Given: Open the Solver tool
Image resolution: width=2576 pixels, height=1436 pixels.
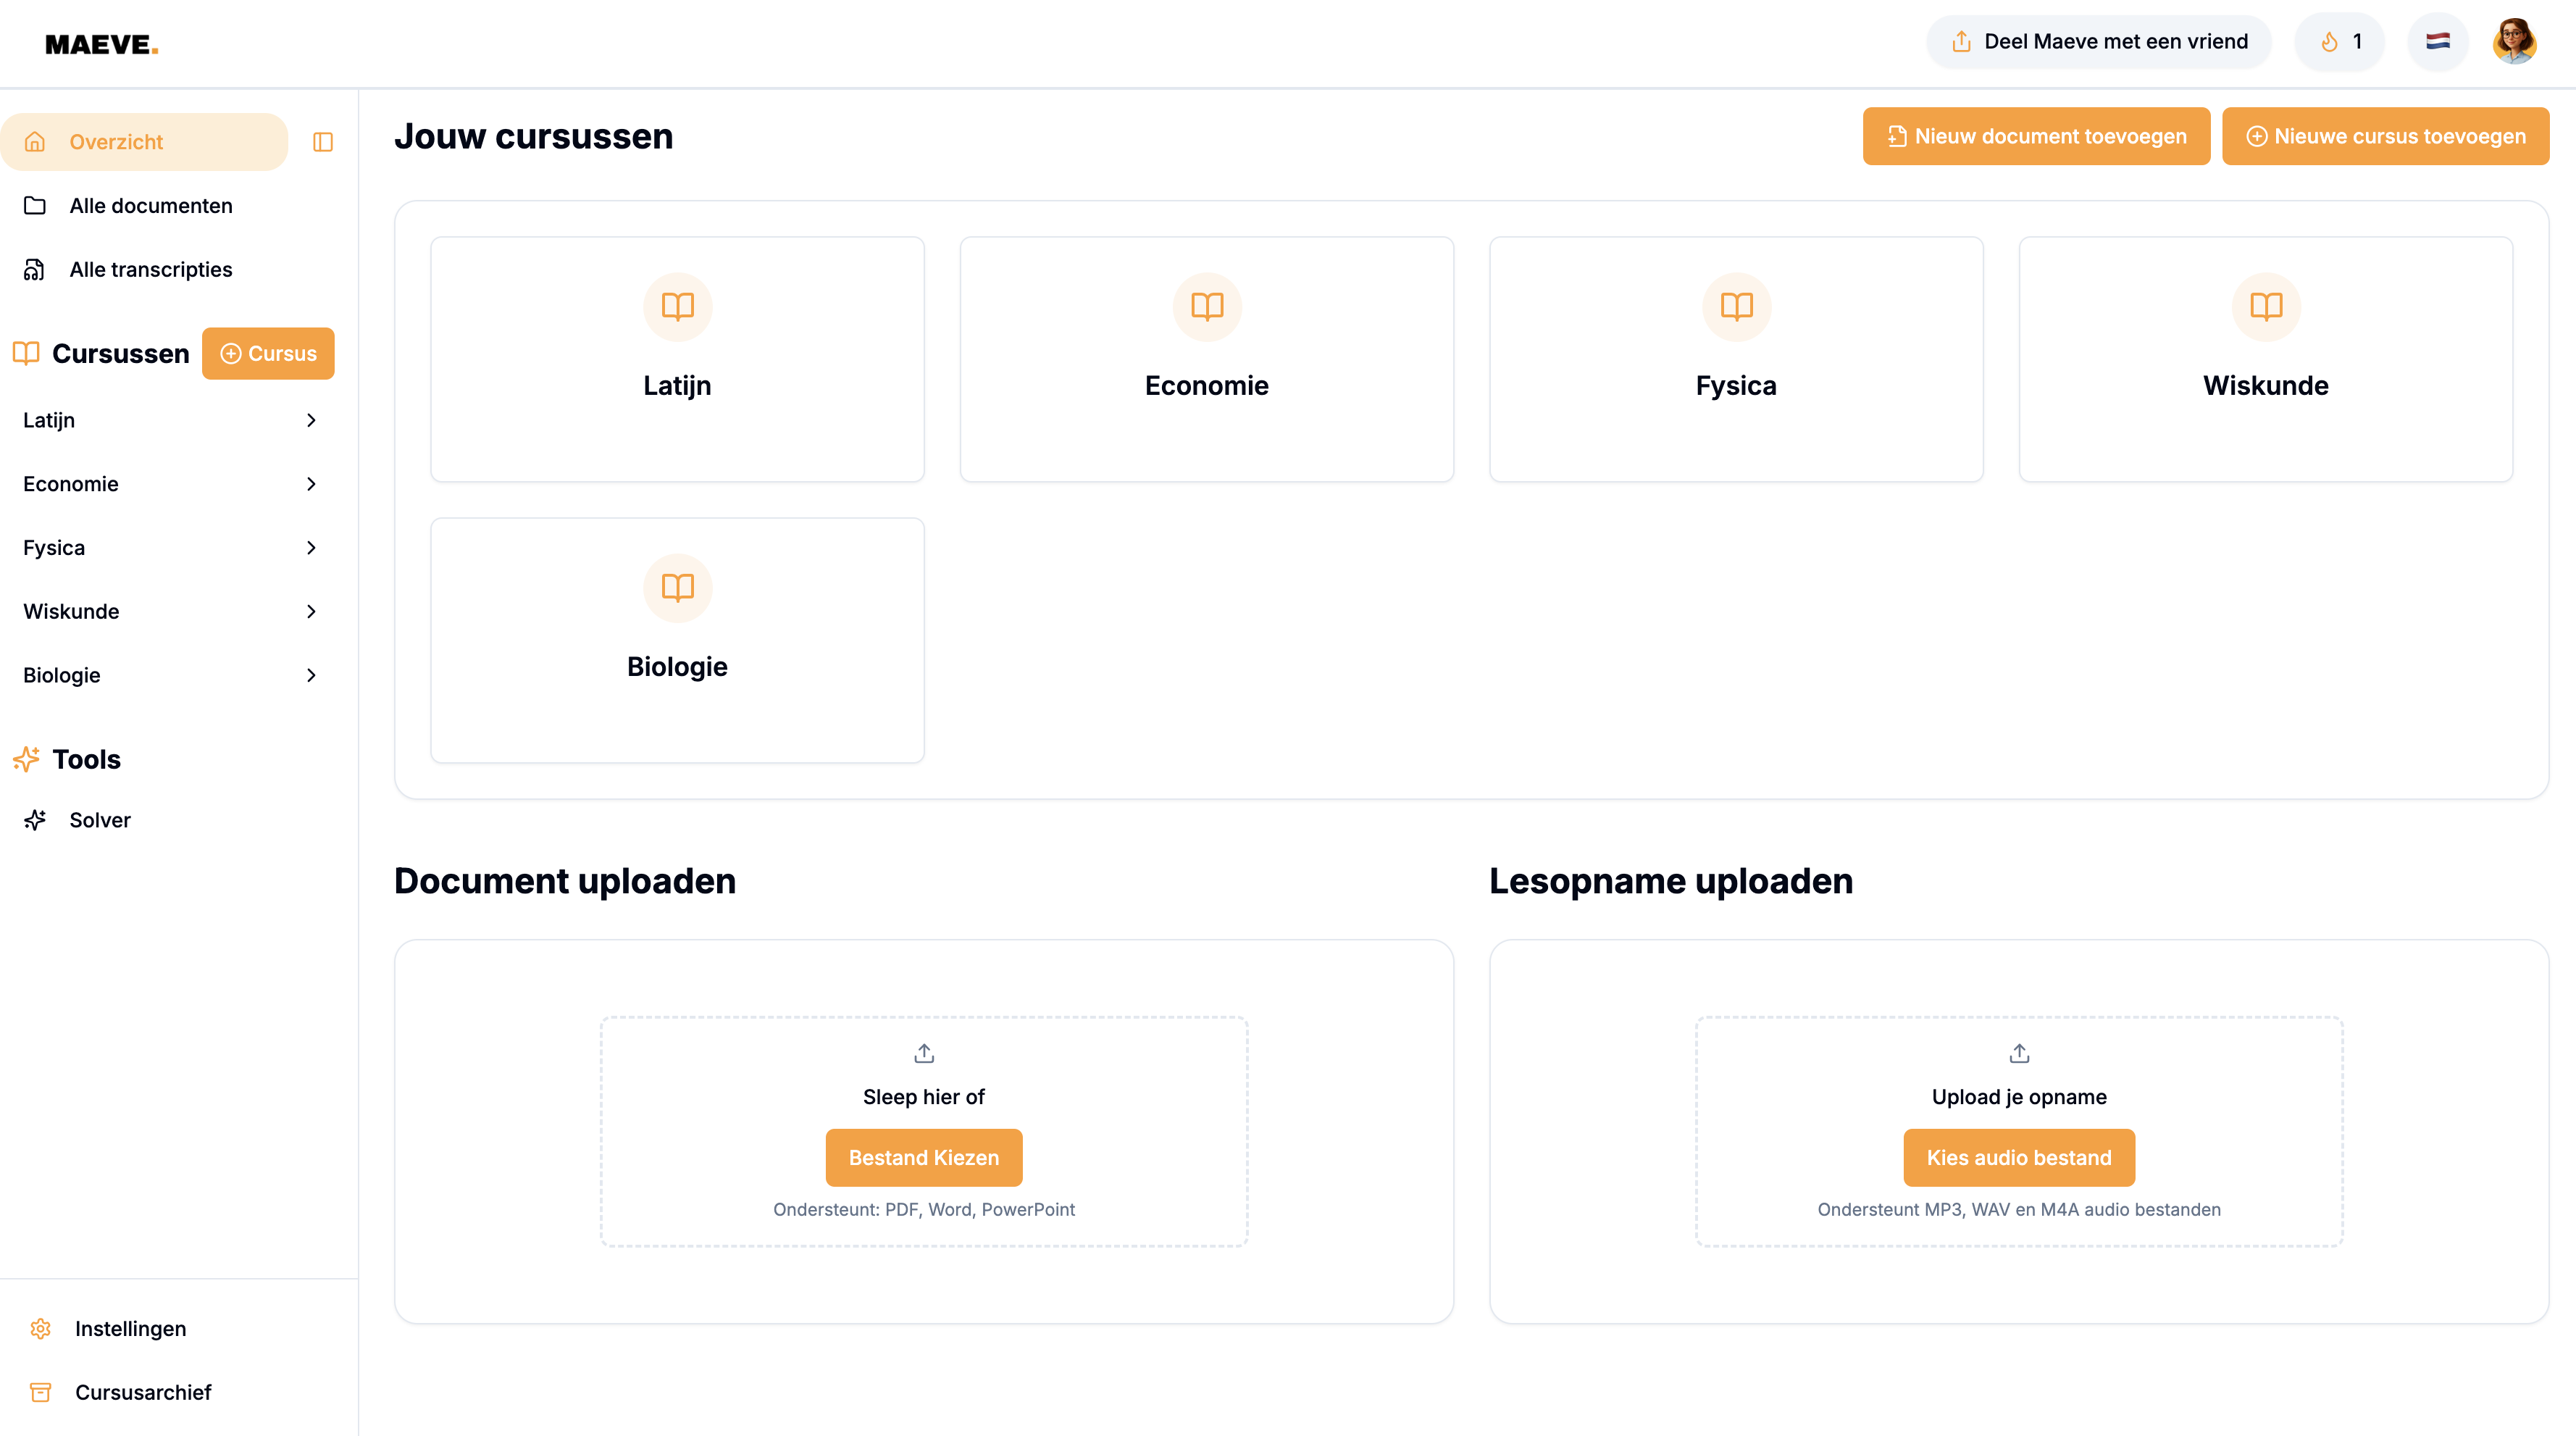Looking at the screenshot, I should tap(100, 820).
